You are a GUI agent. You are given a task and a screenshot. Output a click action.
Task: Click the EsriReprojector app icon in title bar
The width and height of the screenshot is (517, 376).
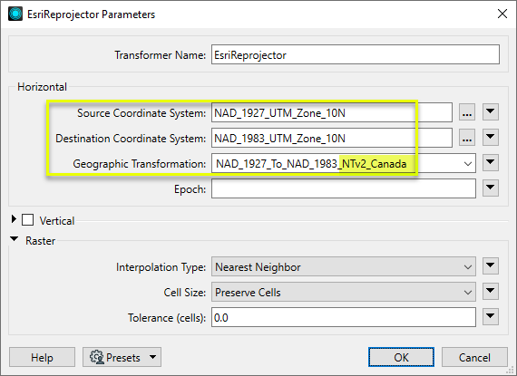click(15, 14)
